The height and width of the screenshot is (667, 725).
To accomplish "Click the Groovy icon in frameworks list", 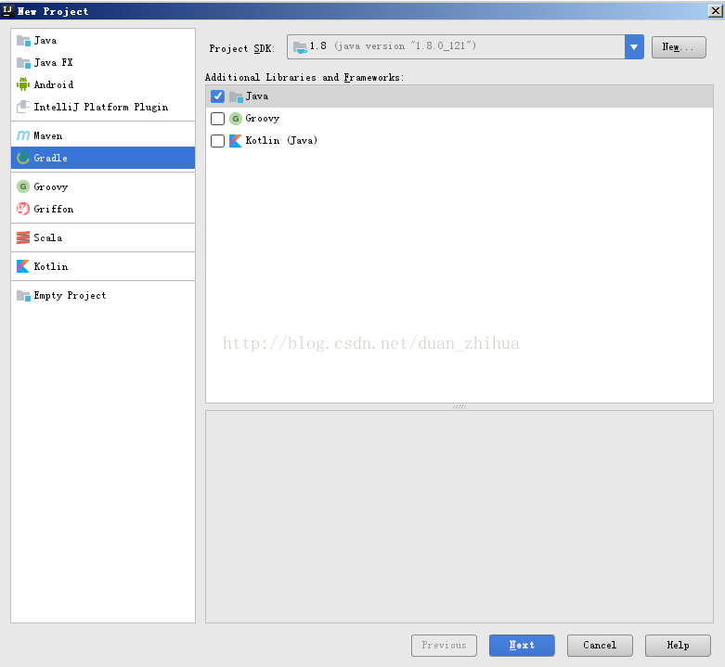I will coord(236,119).
